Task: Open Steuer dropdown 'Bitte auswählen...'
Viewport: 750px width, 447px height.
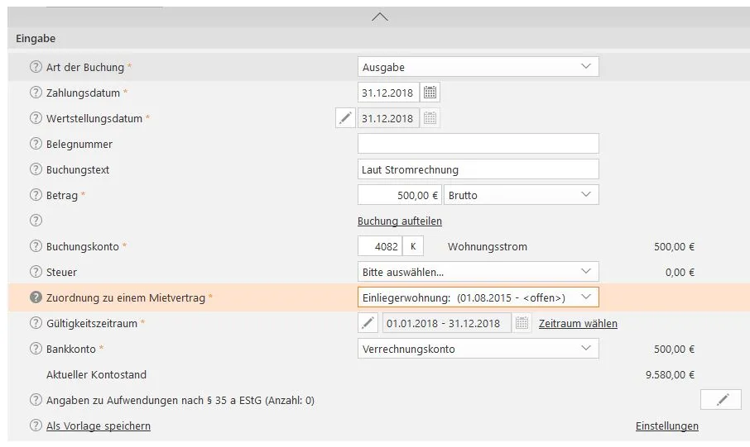Action: (x=478, y=272)
